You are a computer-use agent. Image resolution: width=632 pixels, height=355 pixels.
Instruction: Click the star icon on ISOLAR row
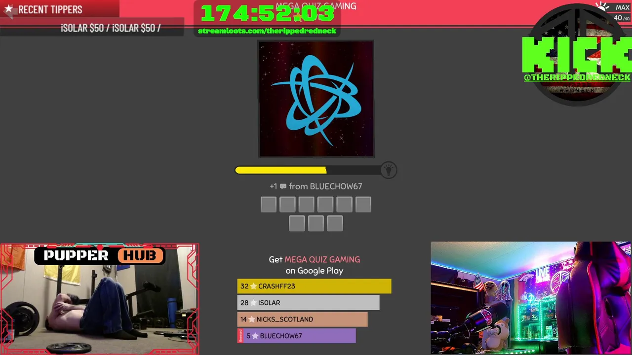(x=253, y=303)
